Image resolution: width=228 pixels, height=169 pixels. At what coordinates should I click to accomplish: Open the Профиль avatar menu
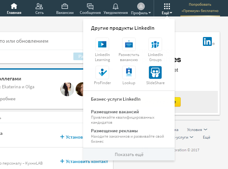pyautogui.click(x=141, y=9)
